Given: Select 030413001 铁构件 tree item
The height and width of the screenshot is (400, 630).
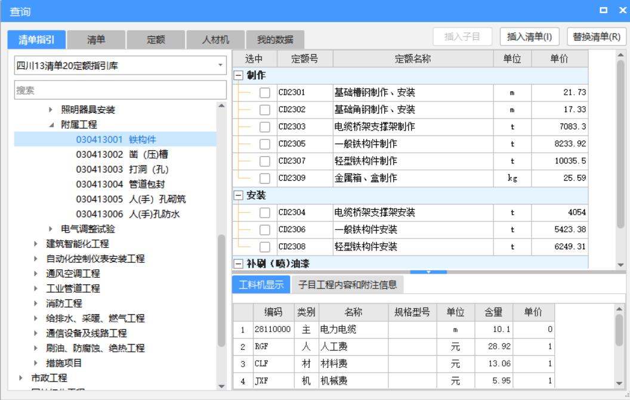Looking at the screenshot, I should point(116,139).
